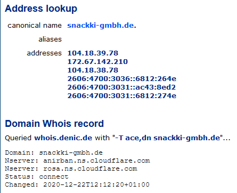Click IP address 104.18.39.78
Screen dimensions: 237x193
[93, 53]
